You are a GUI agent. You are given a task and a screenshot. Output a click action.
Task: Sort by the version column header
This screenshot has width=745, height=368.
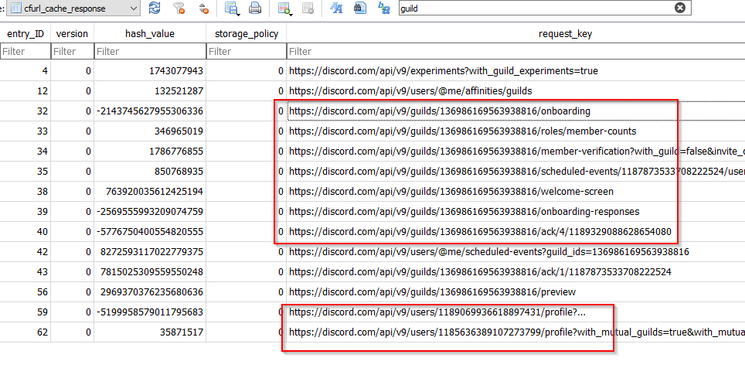72,34
